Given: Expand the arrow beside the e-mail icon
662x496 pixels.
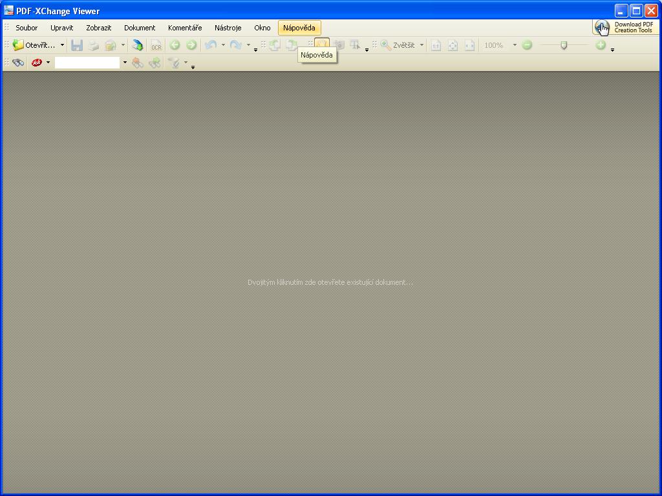Looking at the screenshot, I should tap(123, 45).
